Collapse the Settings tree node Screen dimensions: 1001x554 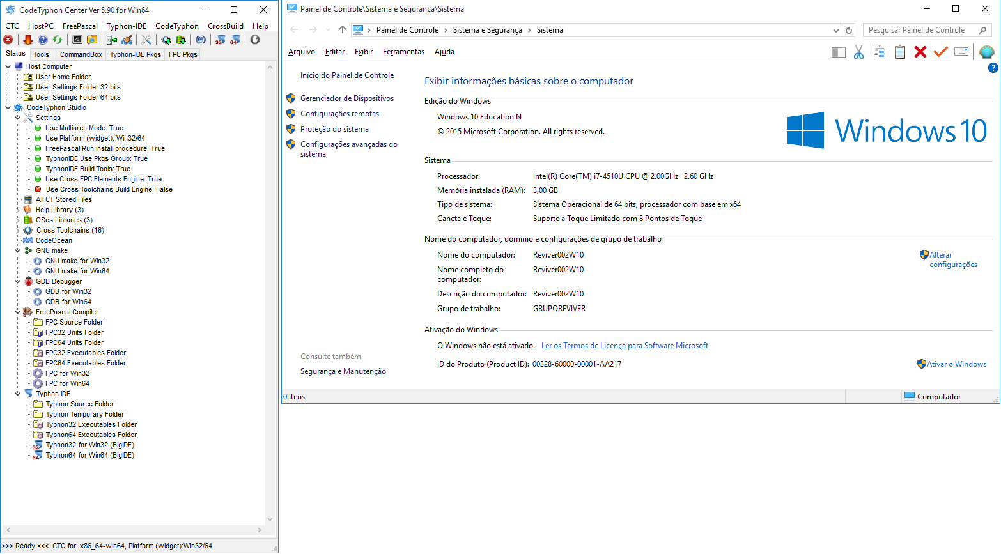17,118
